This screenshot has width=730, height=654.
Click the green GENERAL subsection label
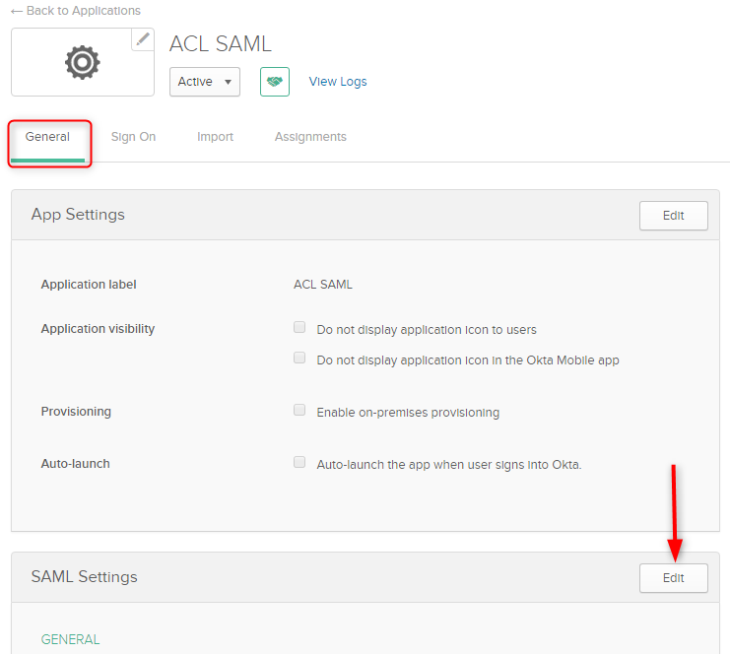click(x=70, y=639)
